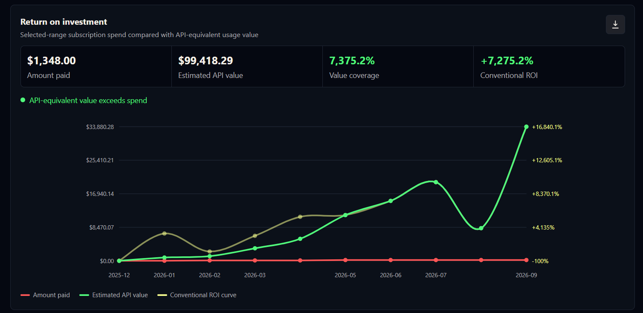Image resolution: width=643 pixels, height=313 pixels.
Task: Click the +7,275.2% conventional ROI figure
Action: pyautogui.click(x=507, y=61)
